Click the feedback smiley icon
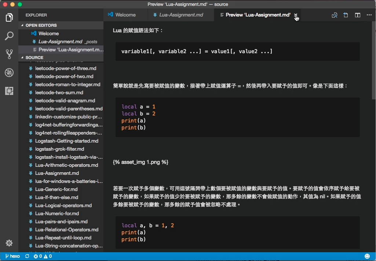The image size is (376, 261). [367, 256]
